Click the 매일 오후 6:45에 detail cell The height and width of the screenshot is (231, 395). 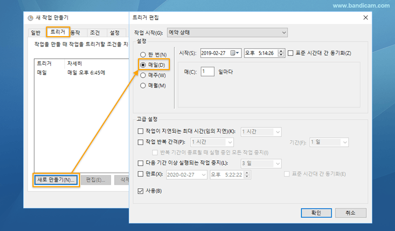point(86,73)
